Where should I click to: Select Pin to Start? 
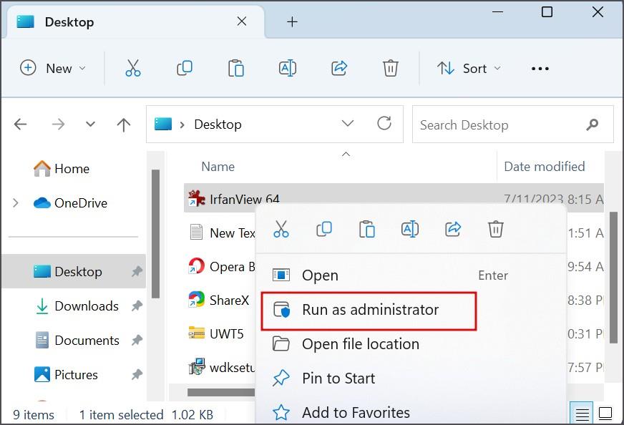[x=410, y=378]
